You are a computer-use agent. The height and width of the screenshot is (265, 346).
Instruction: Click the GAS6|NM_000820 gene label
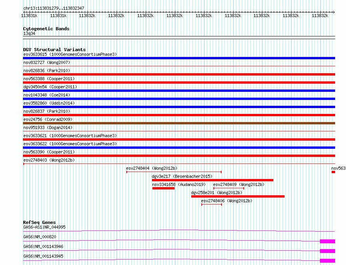(40, 237)
